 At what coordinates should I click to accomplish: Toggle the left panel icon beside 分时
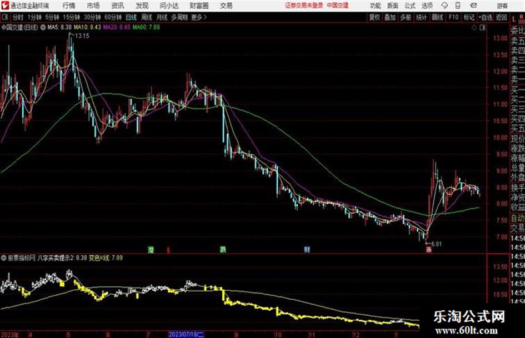pyautogui.click(x=4, y=17)
